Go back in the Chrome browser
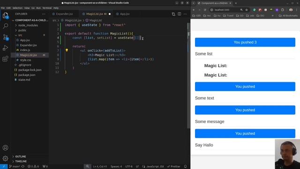 pos(194,10)
